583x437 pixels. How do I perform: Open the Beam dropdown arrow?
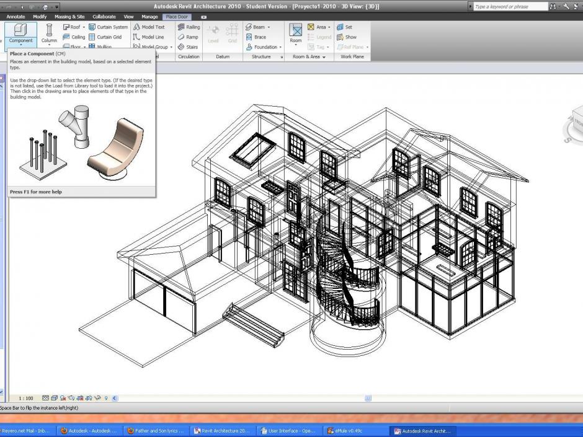(269, 27)
